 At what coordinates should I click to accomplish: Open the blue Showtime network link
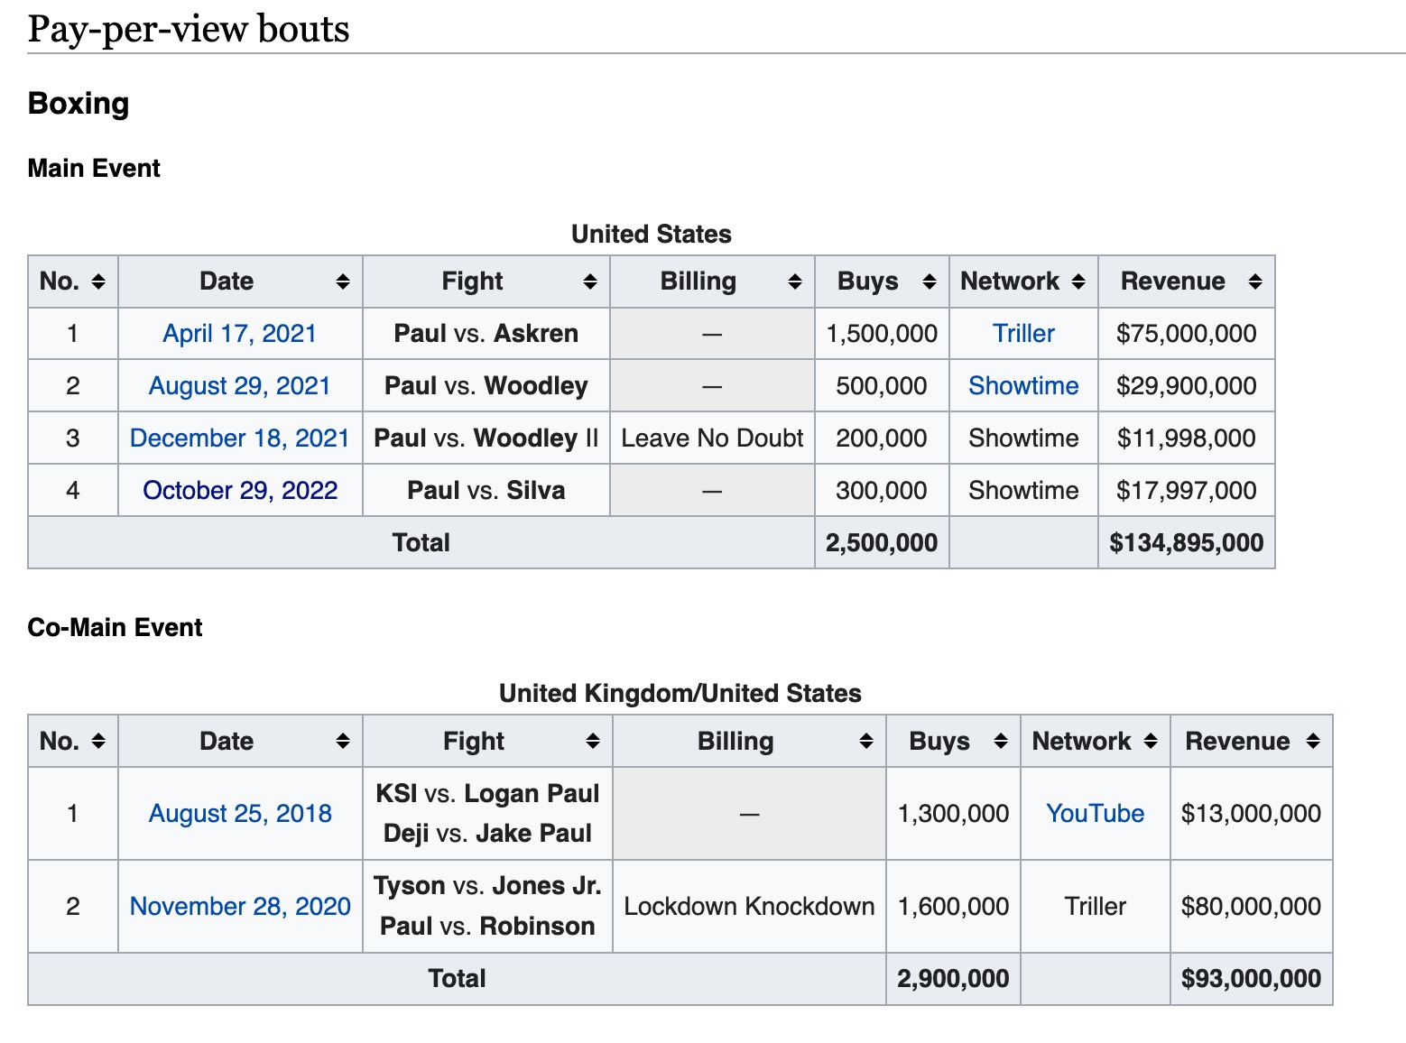1023,386
